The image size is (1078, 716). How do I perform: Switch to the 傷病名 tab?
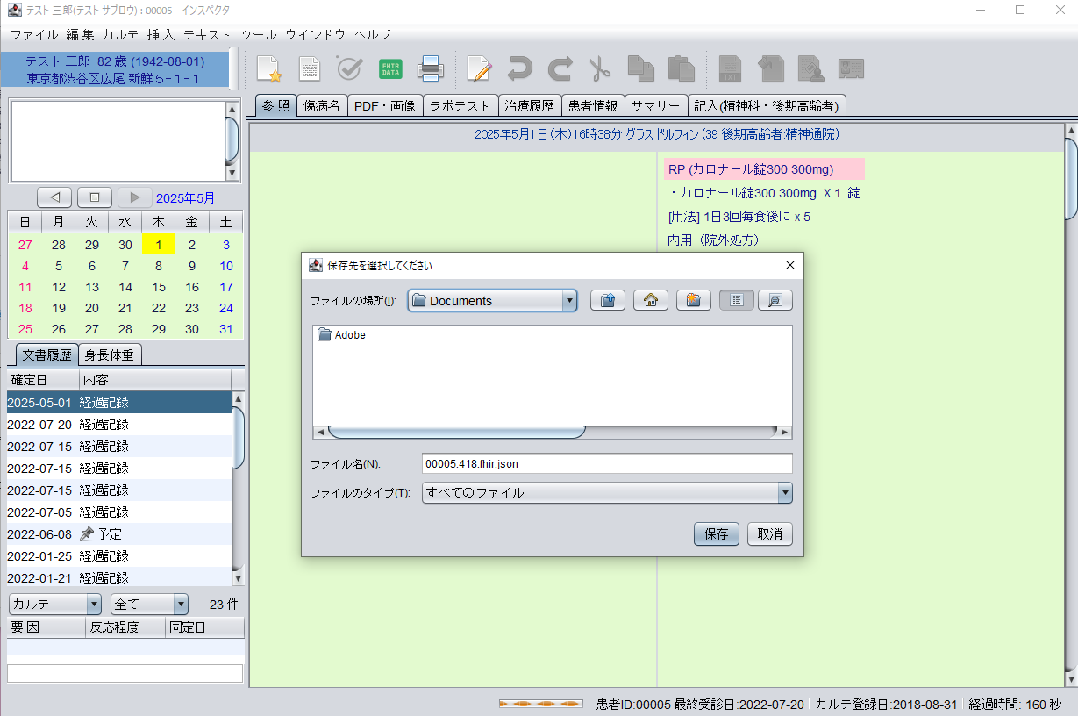(321, 106)
